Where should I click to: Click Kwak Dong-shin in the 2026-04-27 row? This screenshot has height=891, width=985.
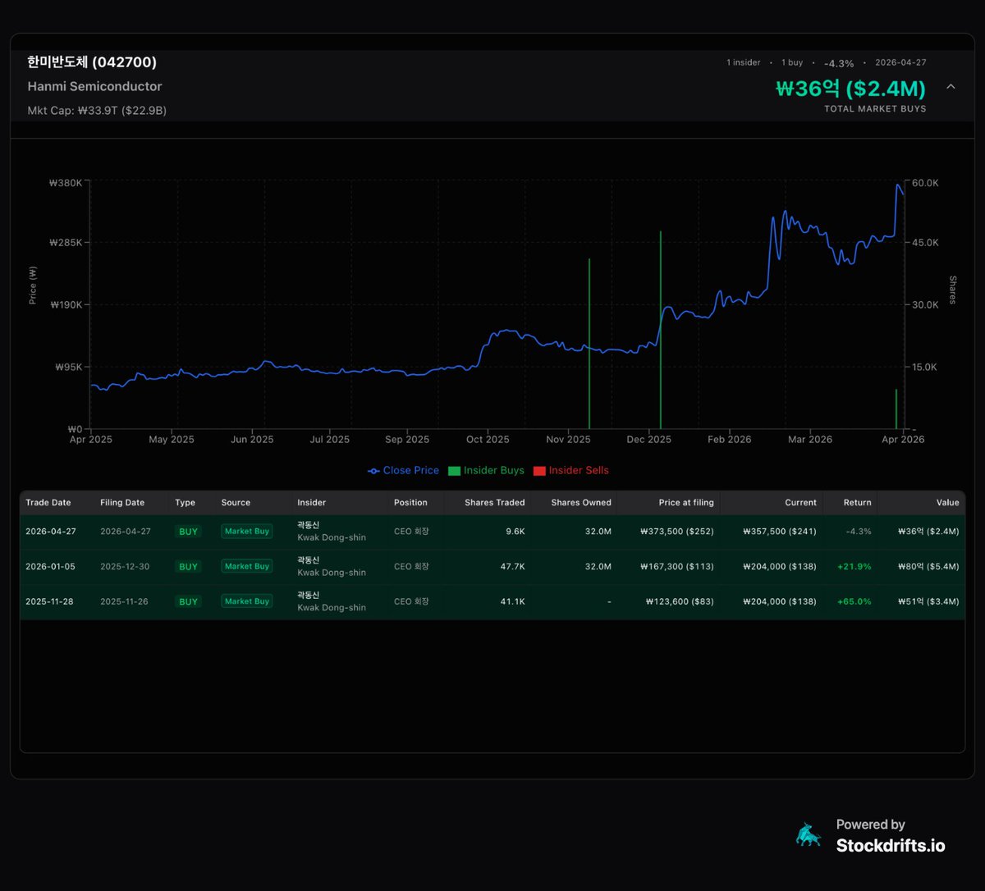point(332,537)
